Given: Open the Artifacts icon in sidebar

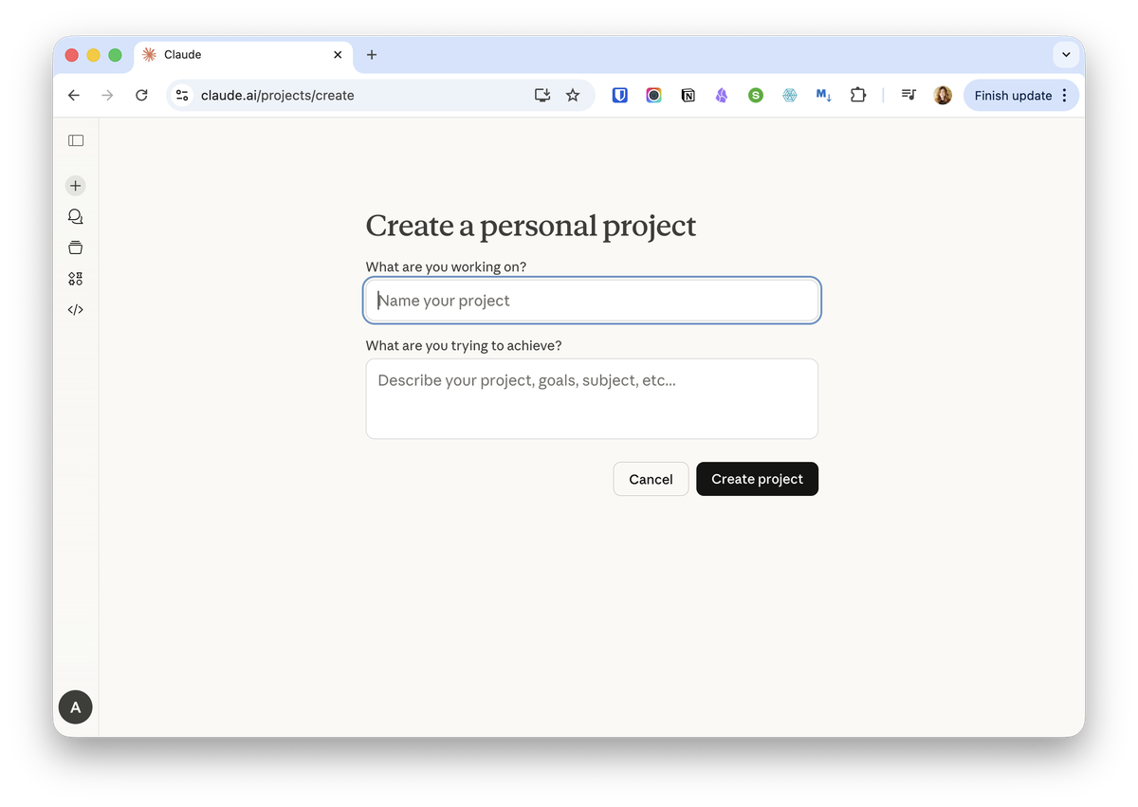Looking at the screenshot, I should 76,279.
